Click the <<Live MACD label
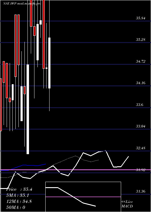151x212 pixels. (x=127, y=204)
